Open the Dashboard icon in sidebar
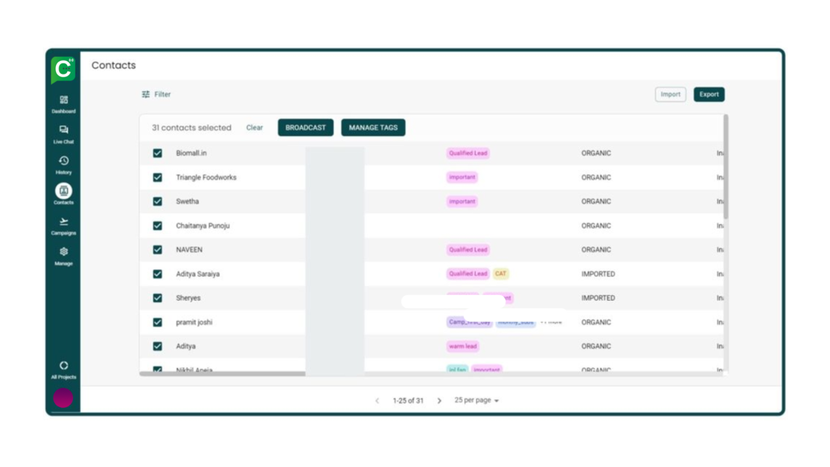This screenshot has width=830, height=467. click(63, 101)
